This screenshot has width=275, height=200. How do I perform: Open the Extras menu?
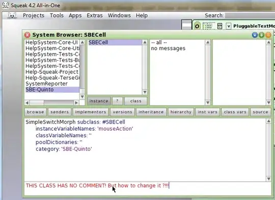coord(95,15)
